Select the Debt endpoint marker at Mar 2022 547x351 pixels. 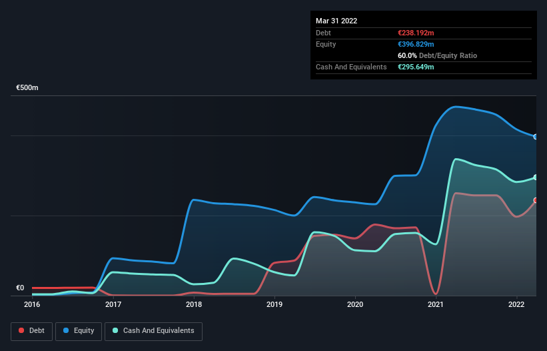coord(536,200)
